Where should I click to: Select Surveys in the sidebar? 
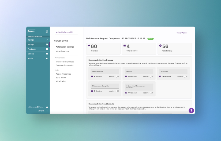[x=38, y=45]
